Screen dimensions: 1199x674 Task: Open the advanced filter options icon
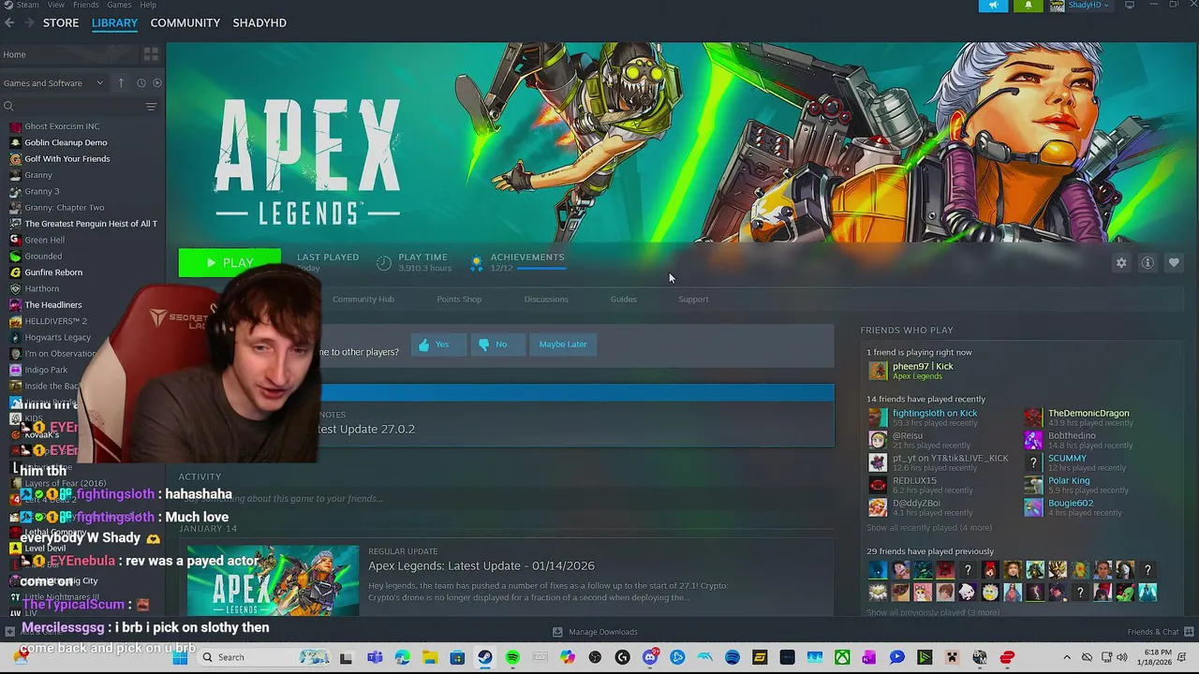click(151, 107)
